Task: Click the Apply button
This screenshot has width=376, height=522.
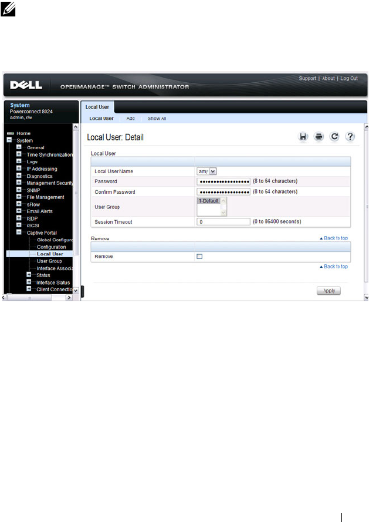Action: (329, 291)
